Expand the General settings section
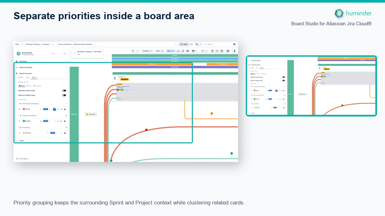The width and height of the screenshot is (385, 216). click(42, 68)
